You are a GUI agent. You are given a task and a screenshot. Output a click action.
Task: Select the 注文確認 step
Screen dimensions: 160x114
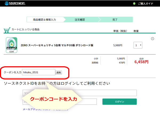80,20
